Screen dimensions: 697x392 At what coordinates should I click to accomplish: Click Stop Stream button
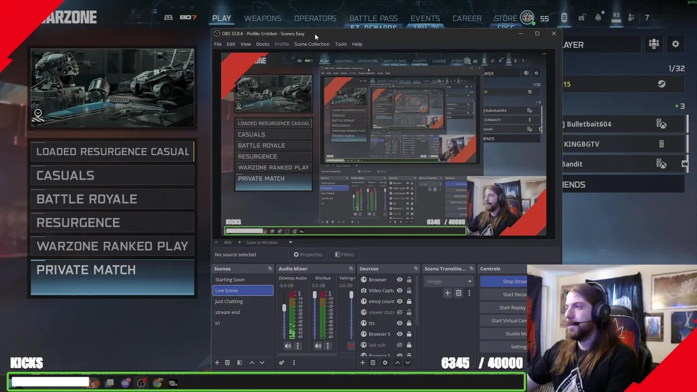(504, 281)
